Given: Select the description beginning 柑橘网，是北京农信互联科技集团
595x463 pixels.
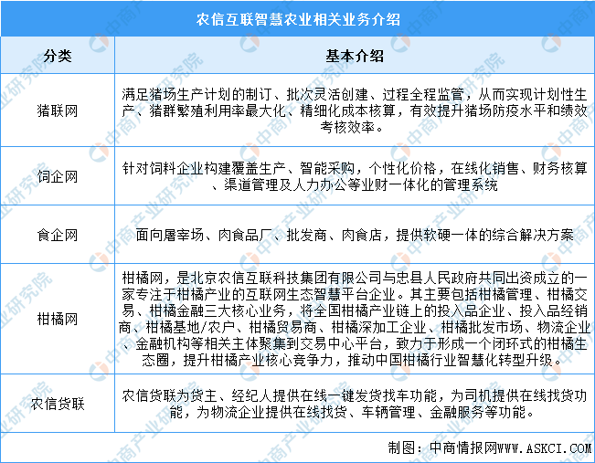Looking at the screenshot, I should coord(355,319).
